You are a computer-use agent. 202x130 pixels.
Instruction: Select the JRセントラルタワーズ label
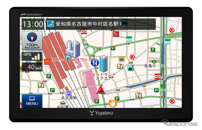click(72, 60)
